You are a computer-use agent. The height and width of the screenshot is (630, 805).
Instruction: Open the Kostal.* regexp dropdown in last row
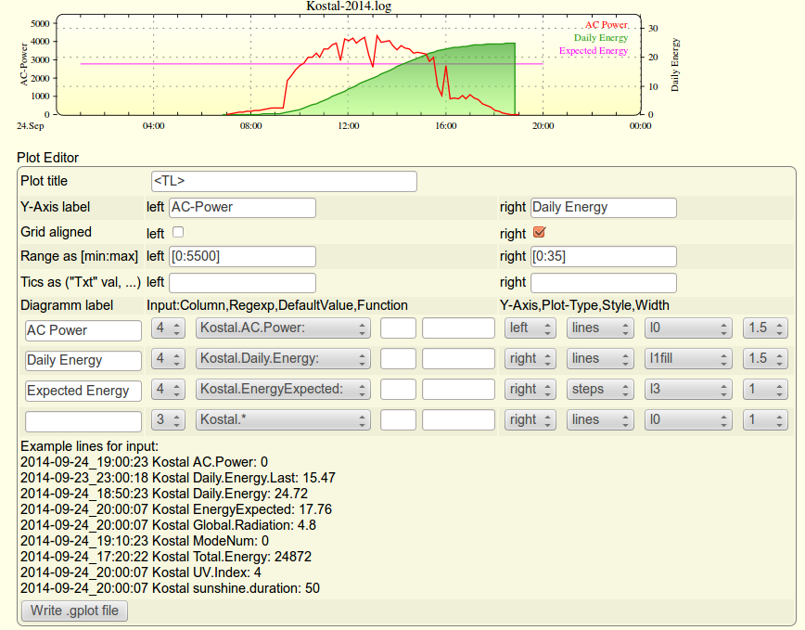283,420
